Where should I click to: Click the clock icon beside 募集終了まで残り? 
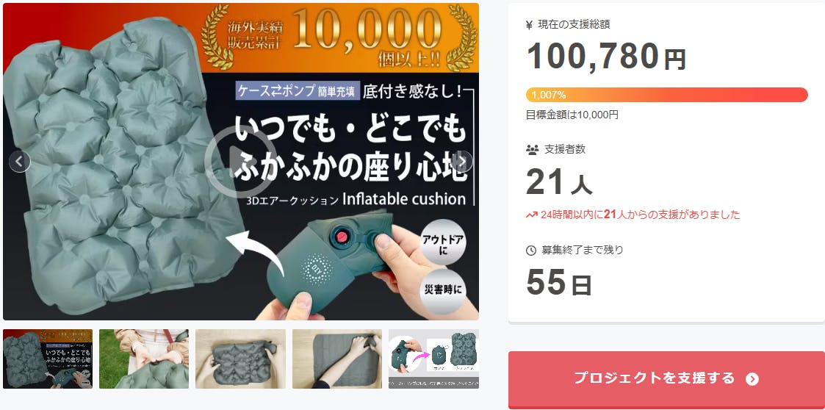tap(531, 251)
